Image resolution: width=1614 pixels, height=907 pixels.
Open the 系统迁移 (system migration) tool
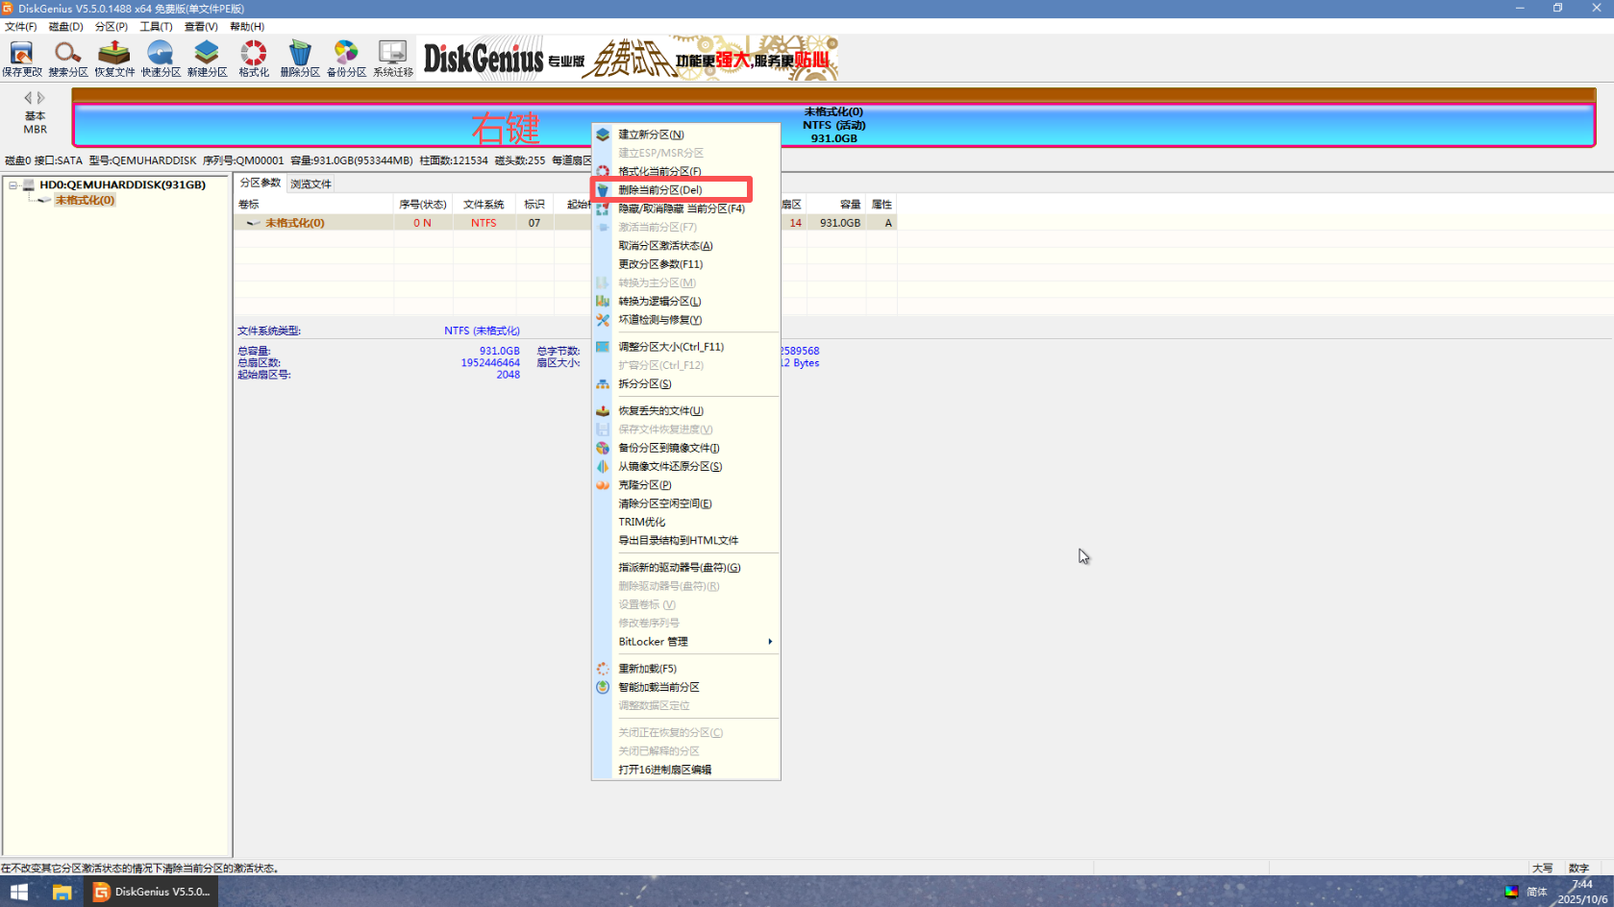[x=392, y=57]
